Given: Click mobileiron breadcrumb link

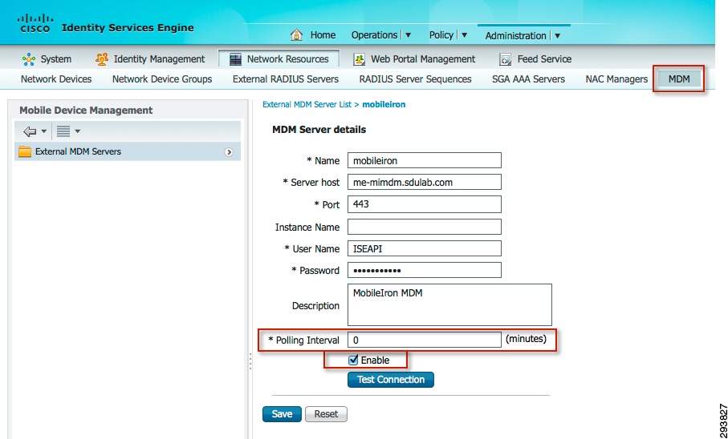Looking at the screenshot, I should point(384,104).
